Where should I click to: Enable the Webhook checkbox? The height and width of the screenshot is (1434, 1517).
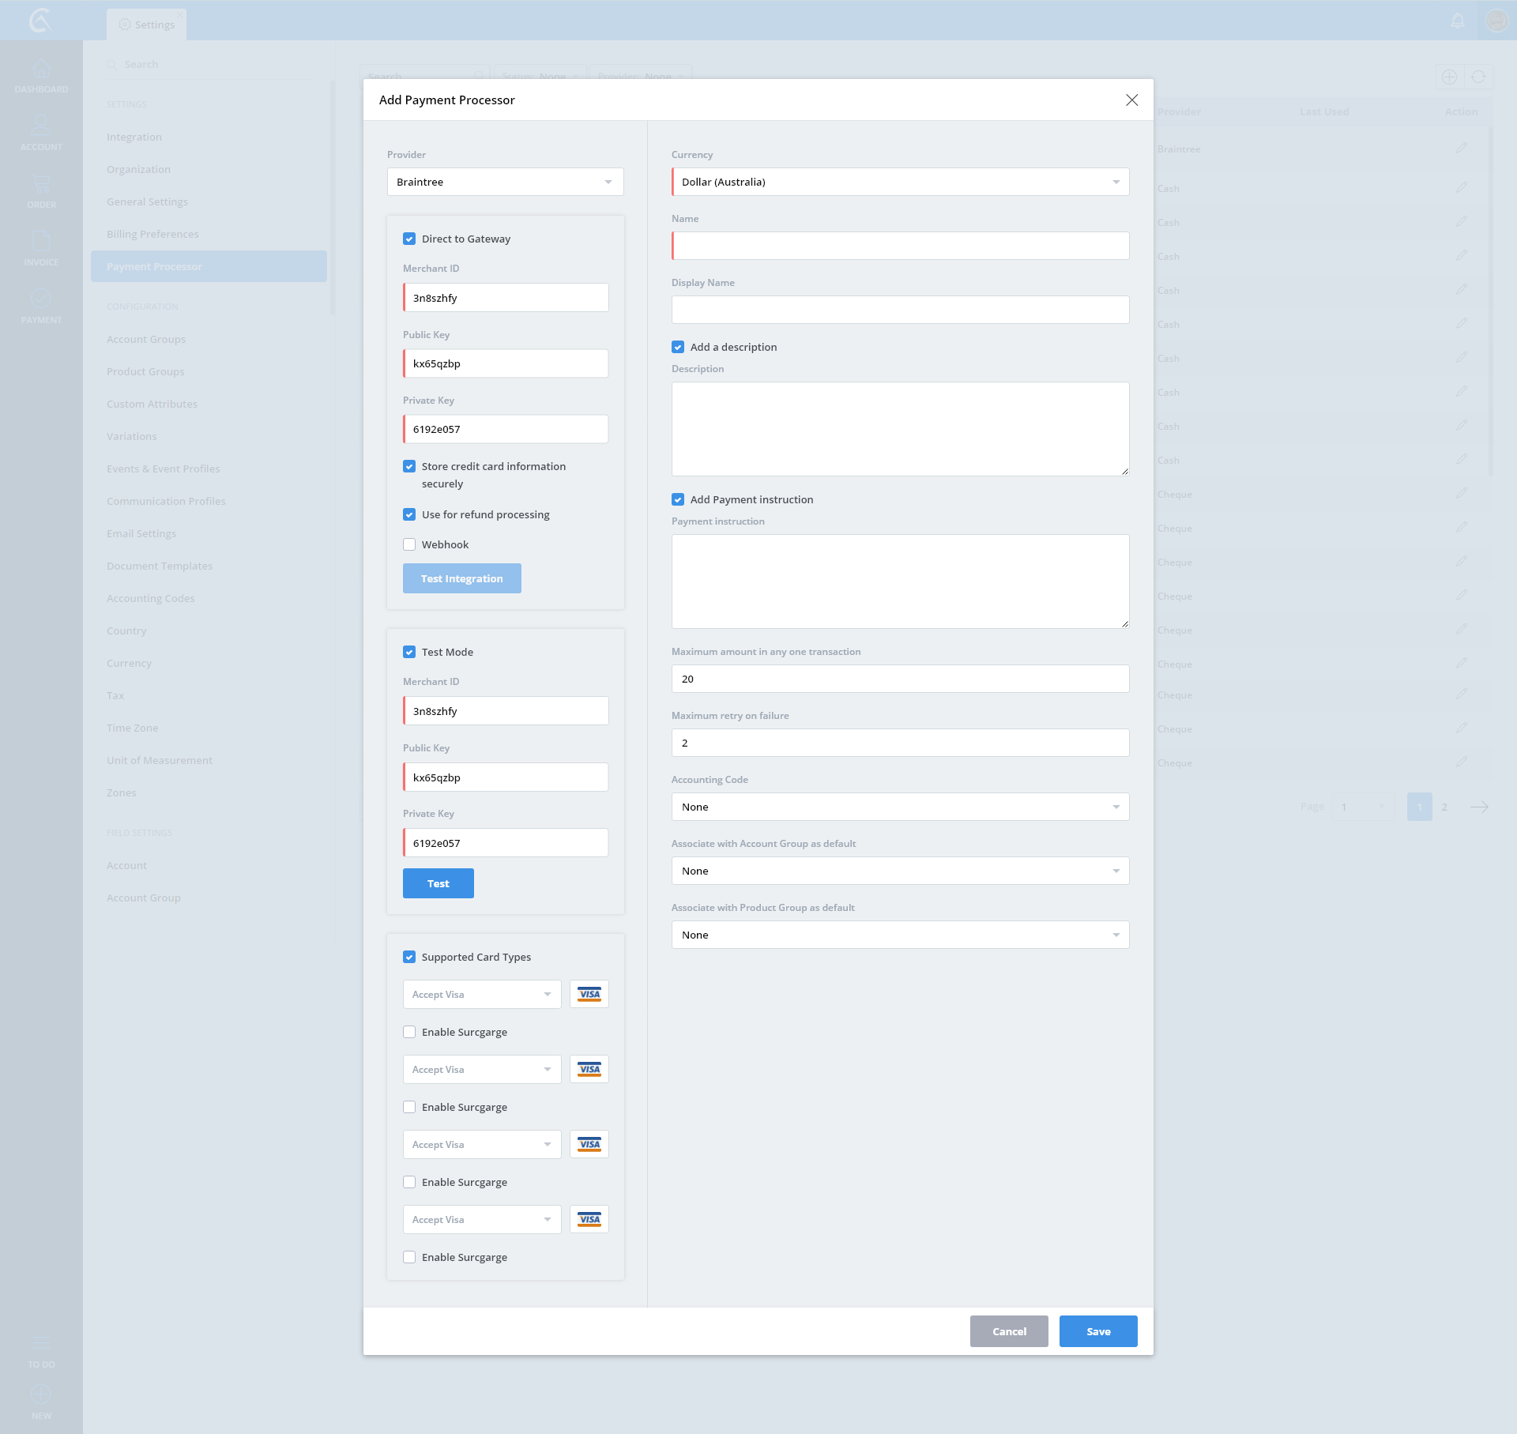[x=409, y=544]
